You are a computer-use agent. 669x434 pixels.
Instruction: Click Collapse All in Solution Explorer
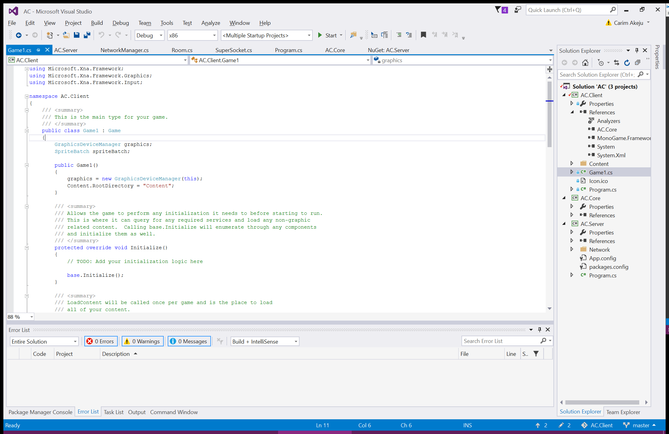(x=637, y=63)
